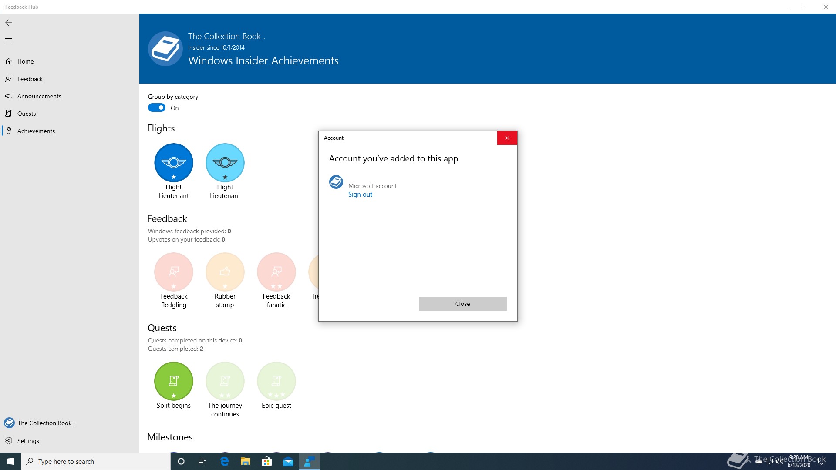836x470 pixels.
Task: Go to Announcements in sidebar
Action: point(70,96)
